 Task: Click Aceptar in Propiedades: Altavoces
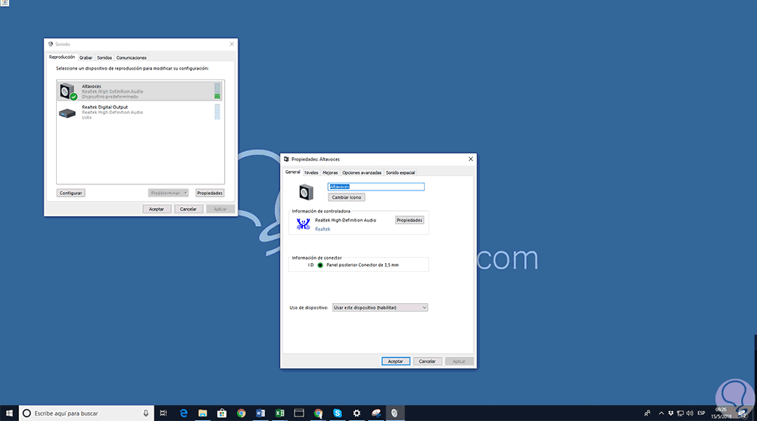395,361
